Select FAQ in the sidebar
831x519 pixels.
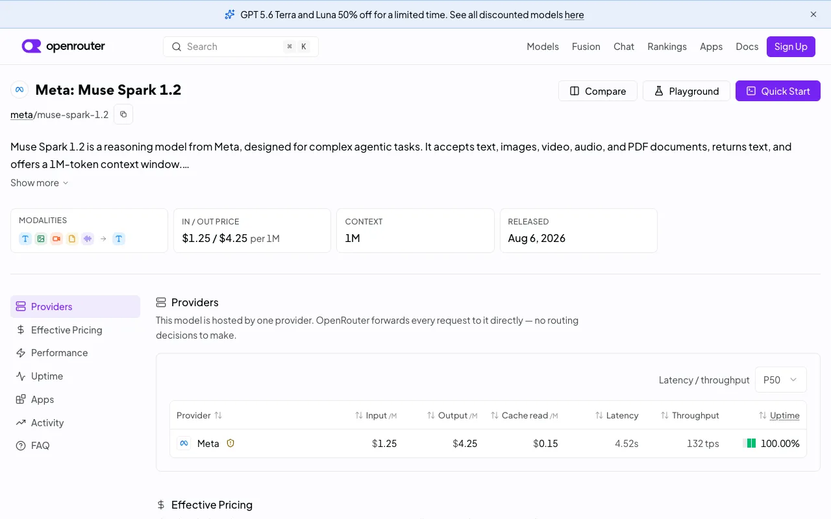coord(75,446)
